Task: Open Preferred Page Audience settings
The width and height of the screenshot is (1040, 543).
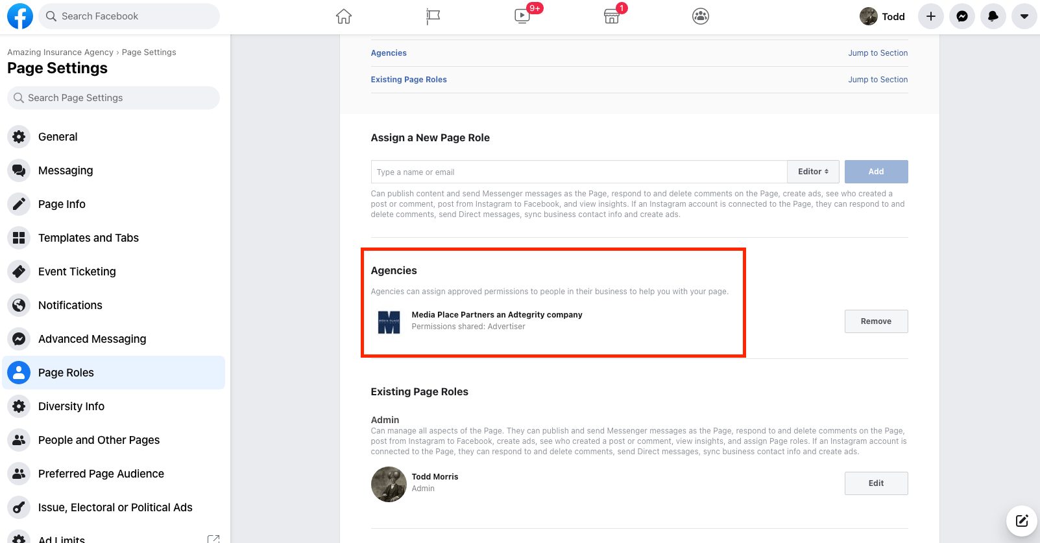Action: click(114, 474)
